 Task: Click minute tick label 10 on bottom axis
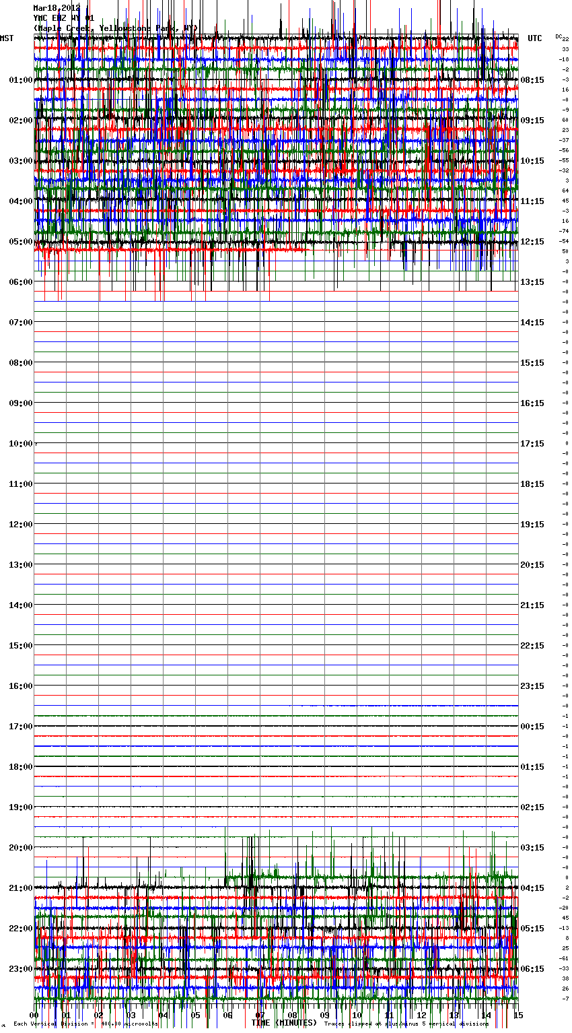tap(357, 1015)
